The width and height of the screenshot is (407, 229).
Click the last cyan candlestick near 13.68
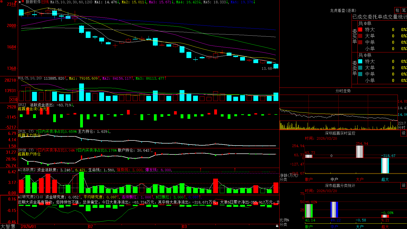(x=276, y=66)
